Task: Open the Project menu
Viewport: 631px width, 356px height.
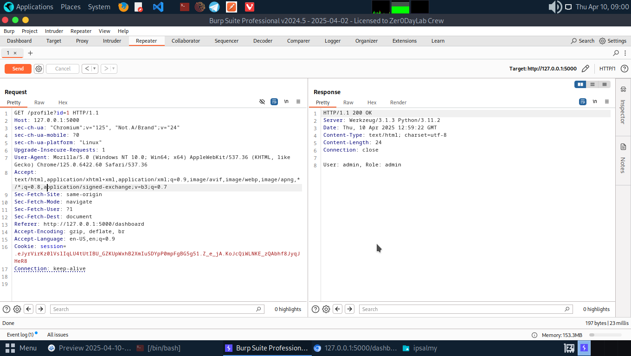Action: pyautogui.click(x=30, y=31)
